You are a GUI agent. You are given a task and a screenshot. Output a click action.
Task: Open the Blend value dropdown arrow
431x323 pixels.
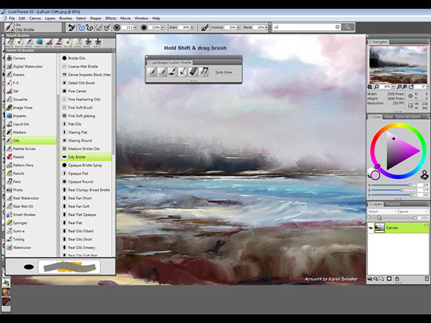click(x=267, y=28)
